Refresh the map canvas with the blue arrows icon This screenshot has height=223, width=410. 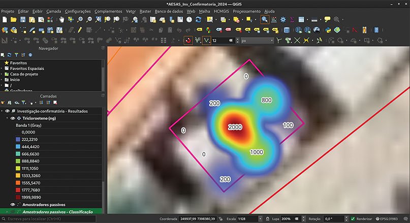[x=199, y=19]
